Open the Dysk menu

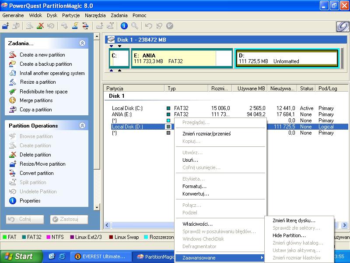52,15
